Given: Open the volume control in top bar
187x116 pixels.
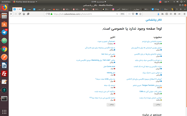Looking at the screenshot, I should pyautogui.click(x=178, y=2).
